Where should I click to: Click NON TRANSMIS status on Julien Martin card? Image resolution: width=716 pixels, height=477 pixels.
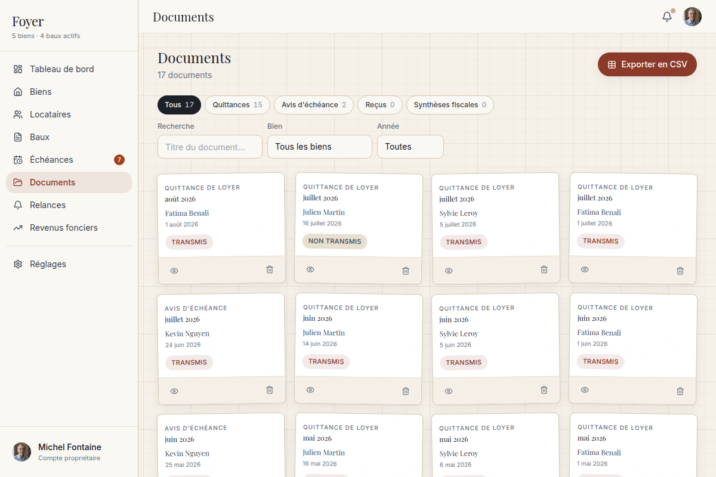[335, 241]
